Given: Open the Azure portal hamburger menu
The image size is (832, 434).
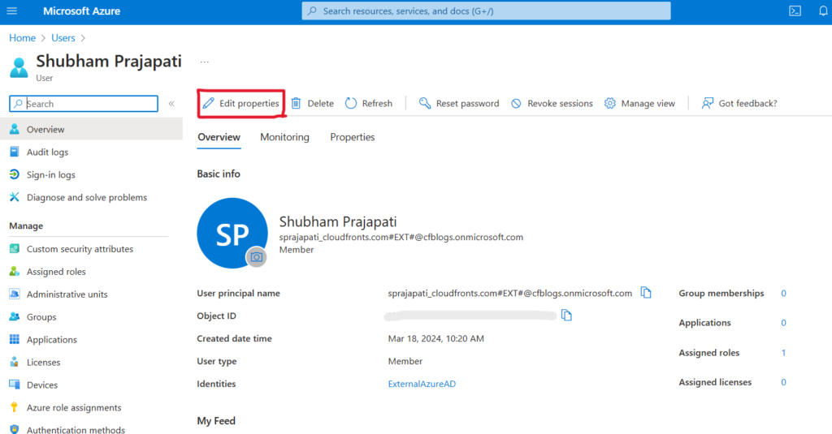Looking at the screenshot, I should tap(11, 11).
